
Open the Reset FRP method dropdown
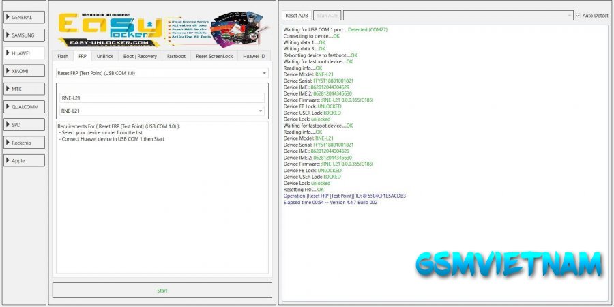[x=162, y=73]
